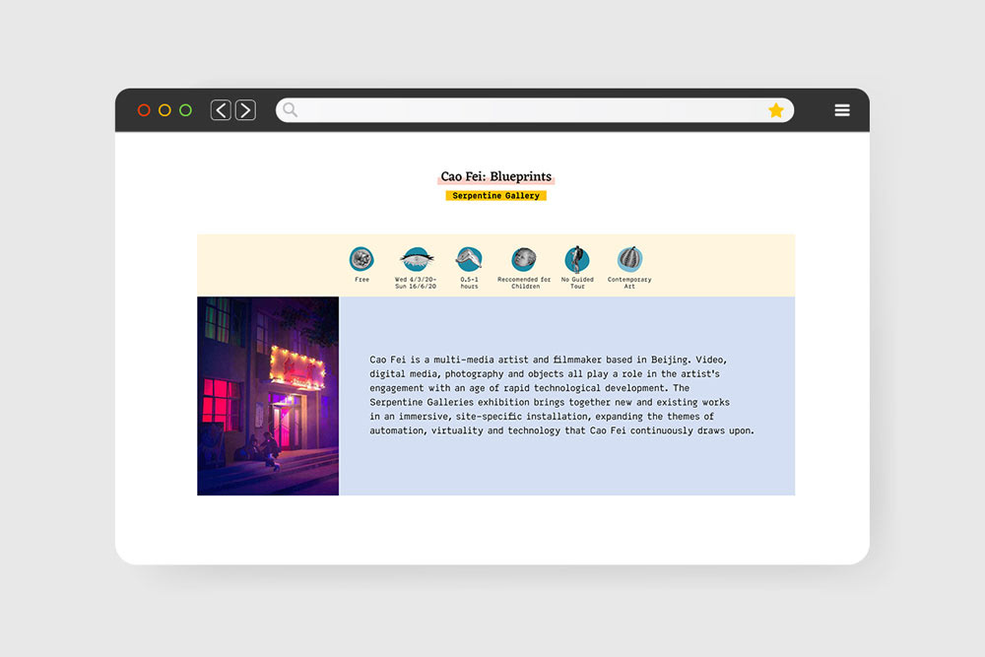Click the 'Wed 4/3/20- Sun 16/6/20' text
The width and height of the screenshot is (985, 657).
pyautogui.click(x=416, y=283)
